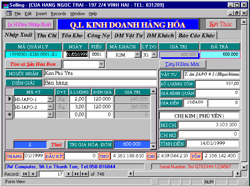Click the TÍNH ĐẾN label button

pyautogui.click(x=172, y=144)
